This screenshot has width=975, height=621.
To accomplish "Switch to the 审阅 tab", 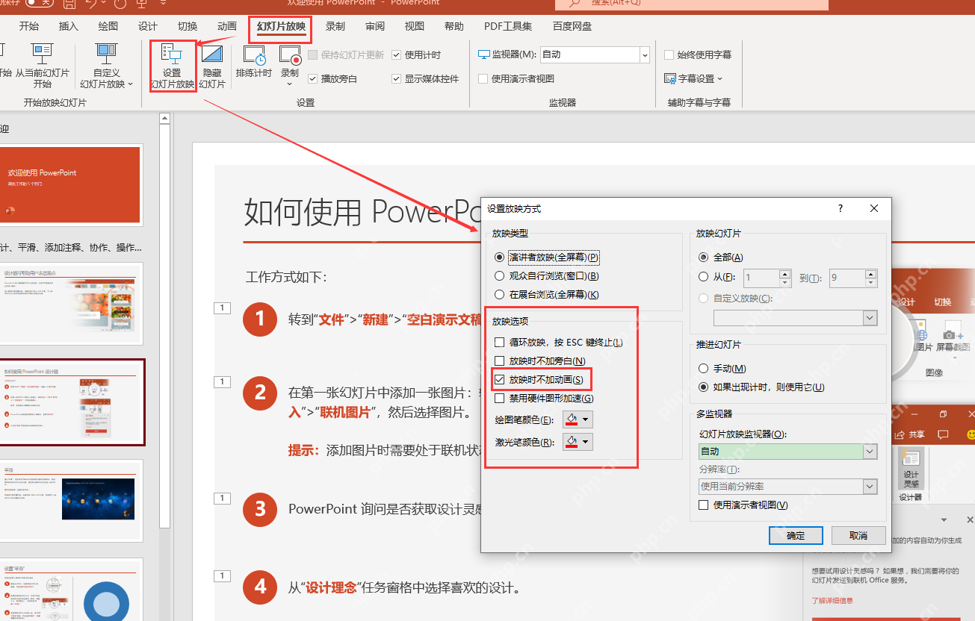I will 375,26.
